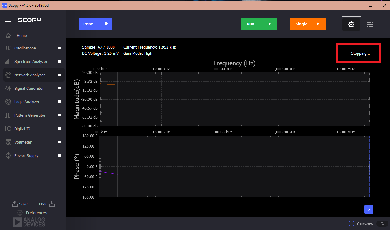
Task: Select the Power Supply icon
Action: pos(8,155)
